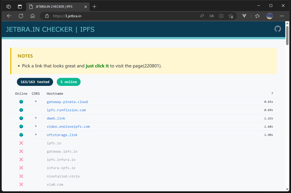
Task: Click the 1.90s response time value
Action: (269, 135)
